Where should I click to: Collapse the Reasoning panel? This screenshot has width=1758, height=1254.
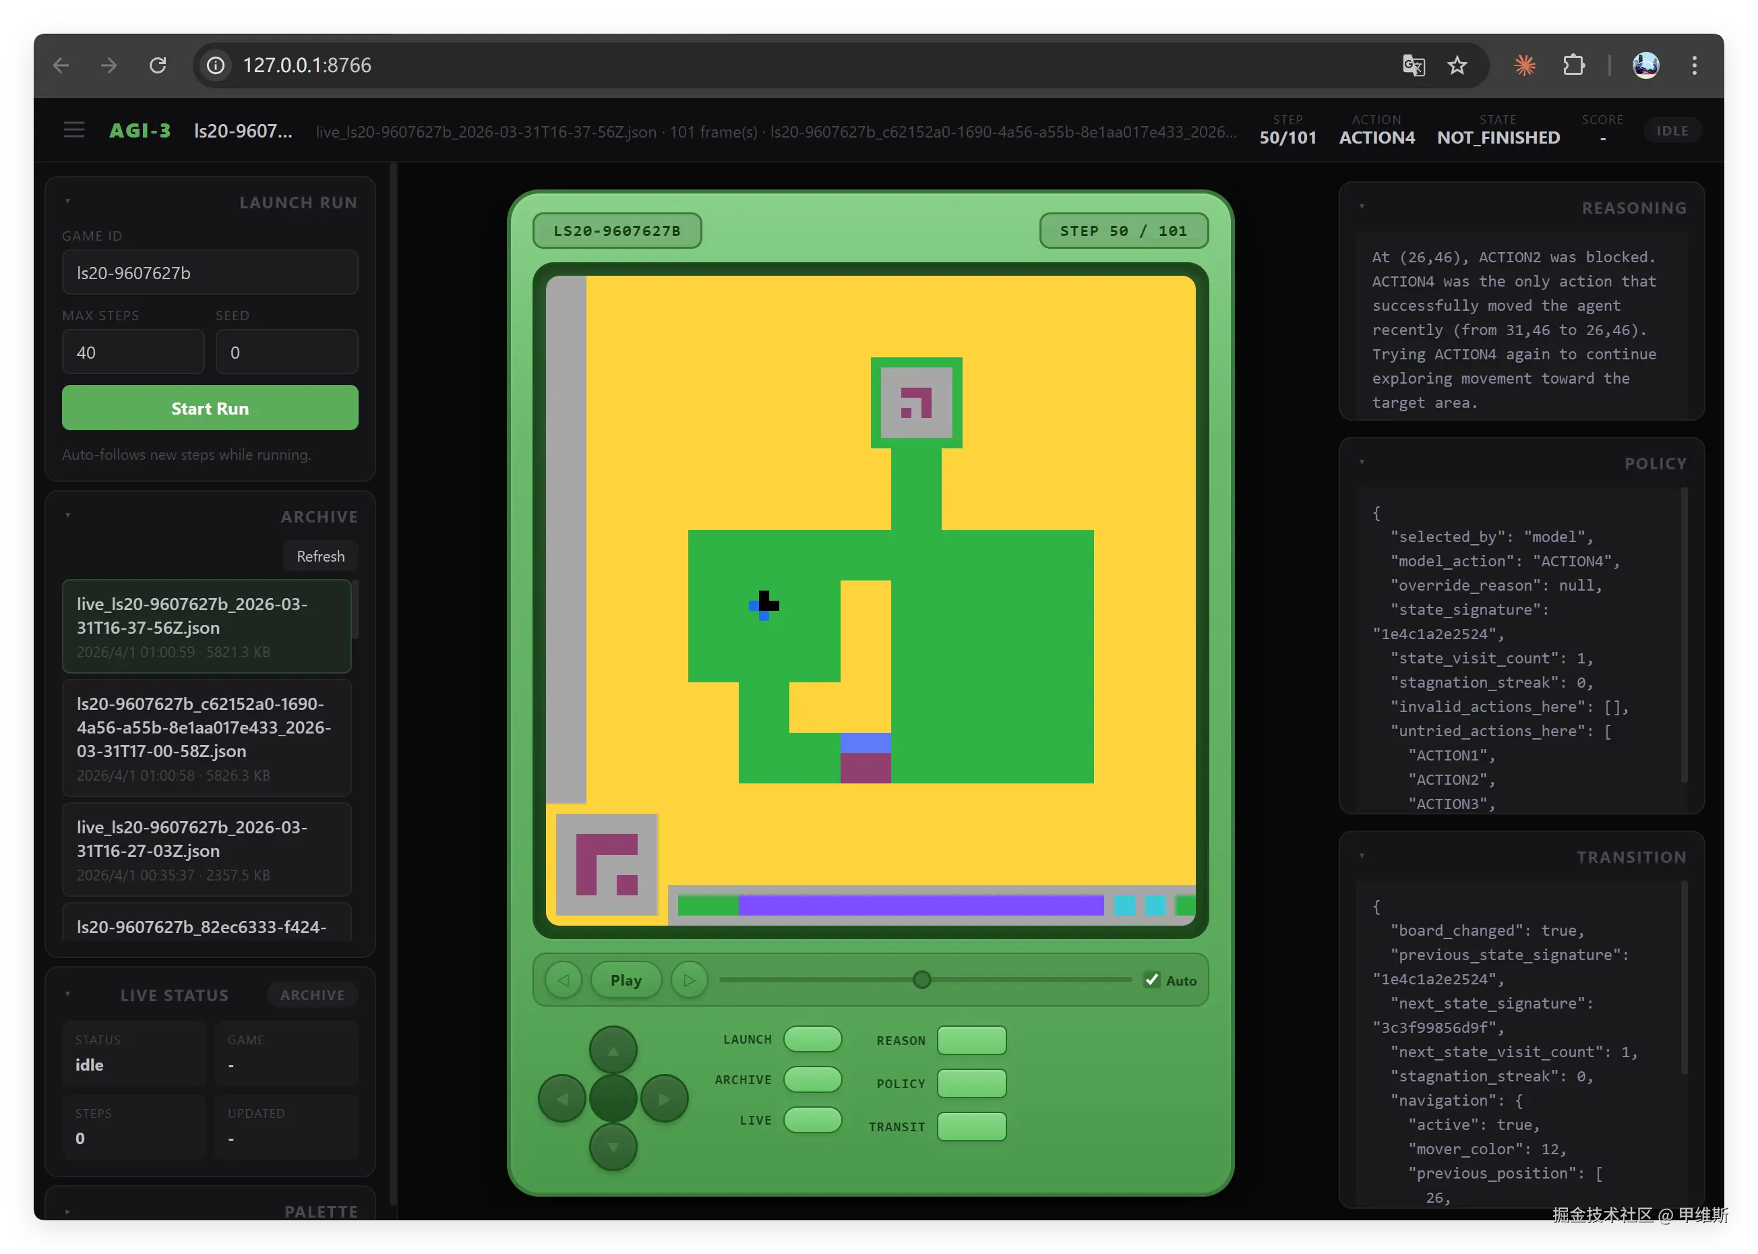pyautogui.click(x=1362, y=207)
